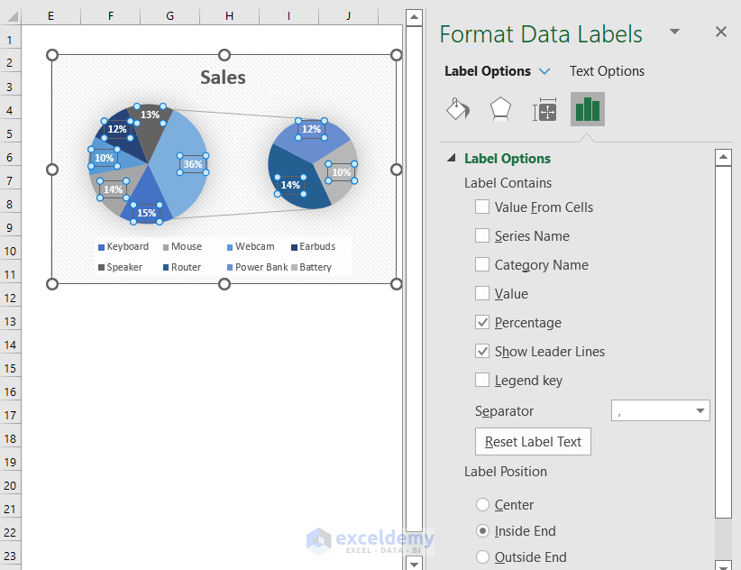Image resolution: width=741 pixels, height=570 pixels.
Task: Select the 15% data label
Action: [147, 213]
